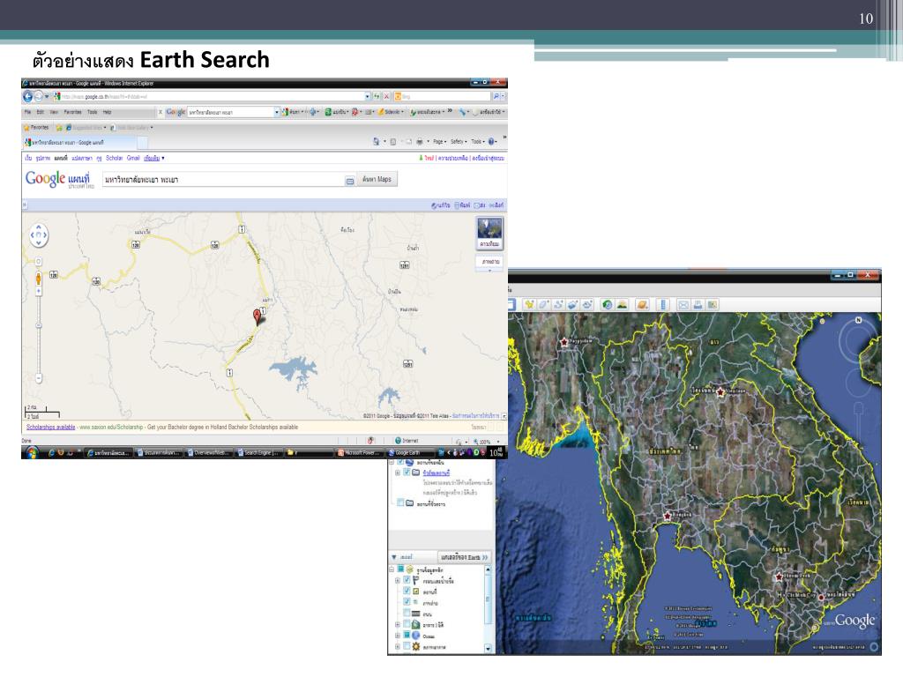Click the keyboard icon in Maps search box

[349, 181]
